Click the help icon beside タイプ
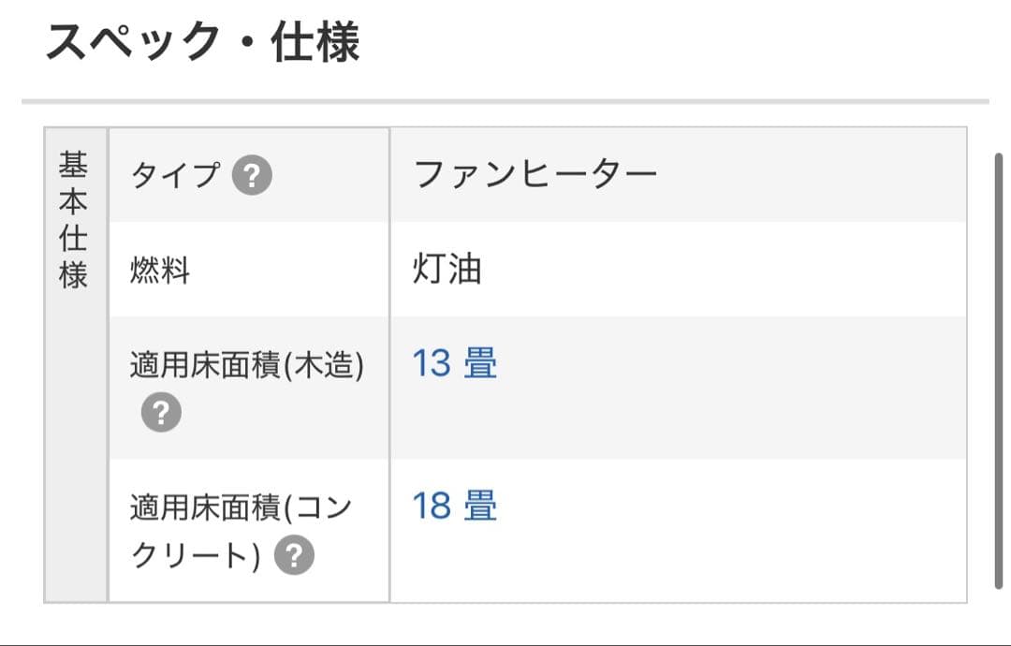The height and width of the screenshot is (646, 1011). coord(252,175)
